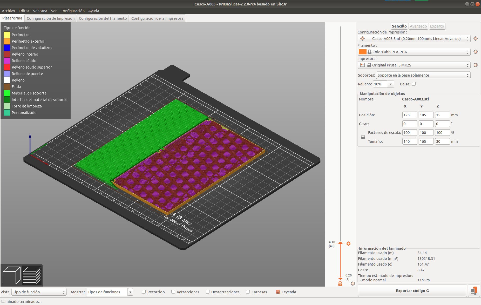
Task: Click the scale factors lock icon
Action: click(363, 137)
